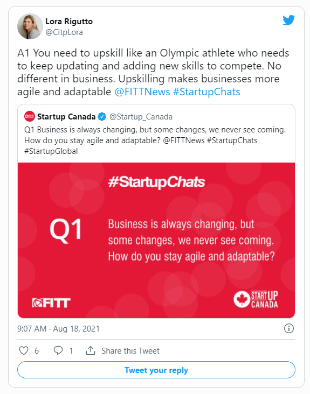This screenshot has width=310, height=394.
Task: Open the 9:07 AM Aug 18 timestamp
Action: coord(59,329)
